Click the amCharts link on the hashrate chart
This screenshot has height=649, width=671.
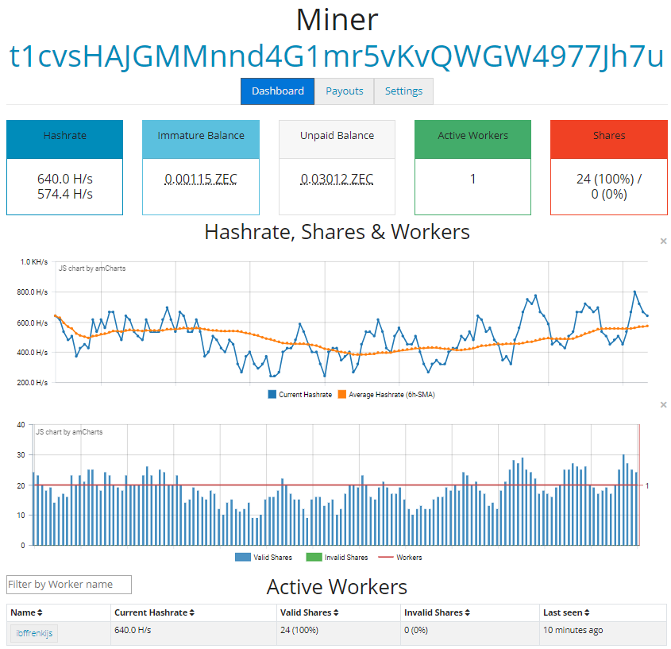click(92, 268)
